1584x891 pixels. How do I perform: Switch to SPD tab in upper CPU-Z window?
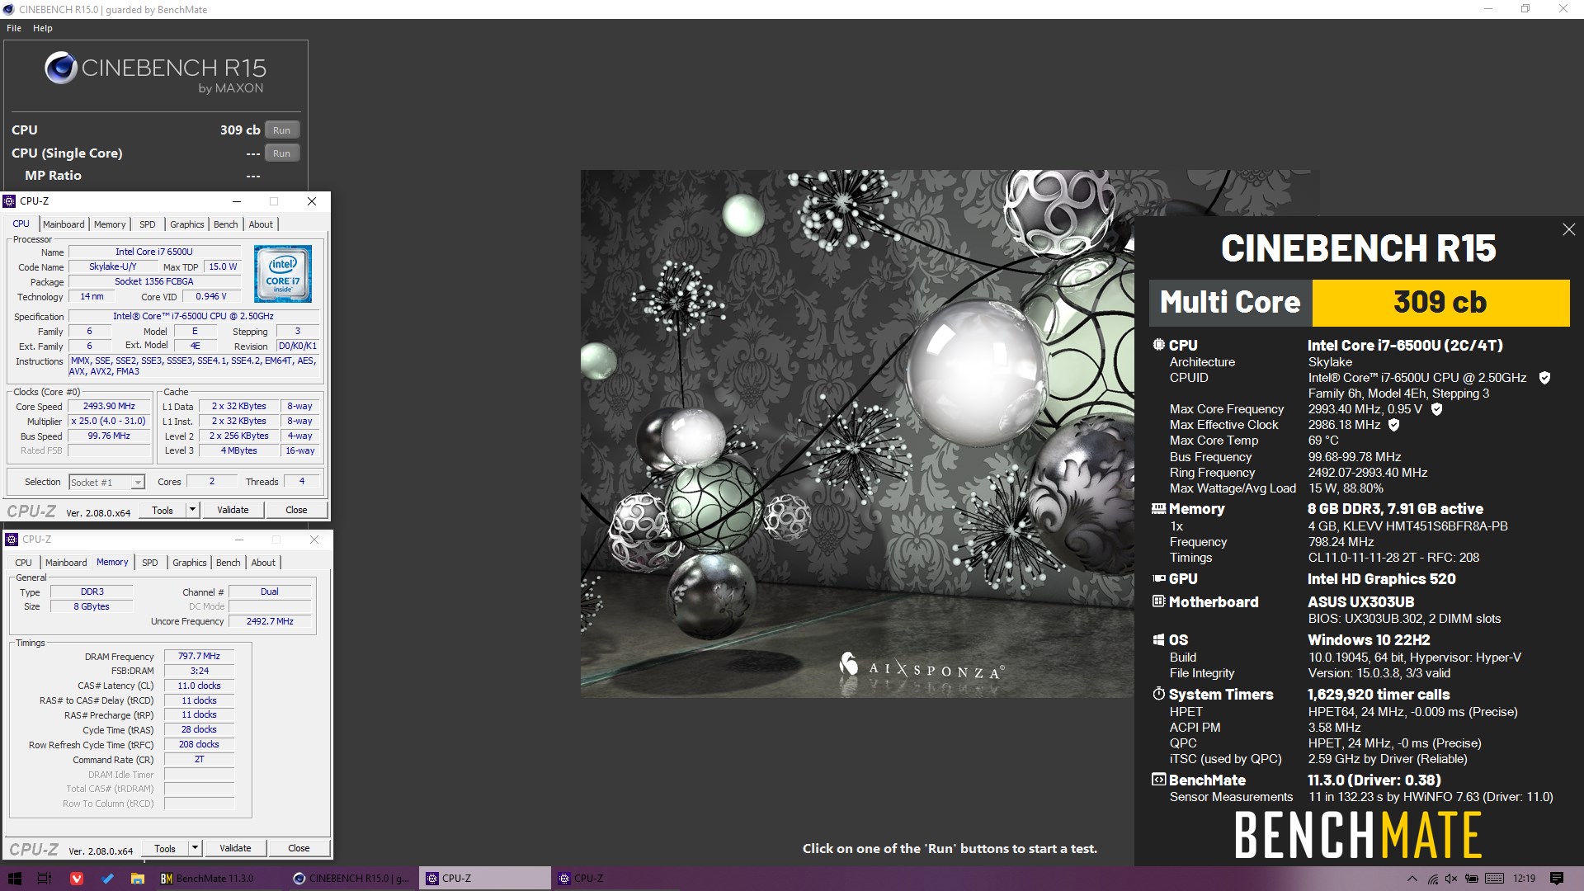click(x=148, y=224)
